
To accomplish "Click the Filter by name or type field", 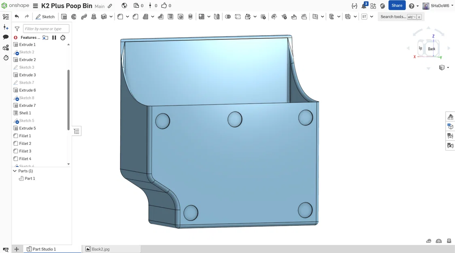I will pos(46,29).
